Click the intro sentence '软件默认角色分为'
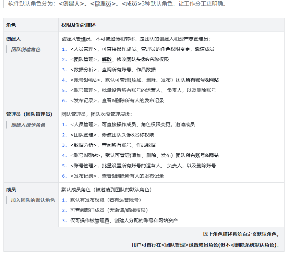The height and width of the screenshot is (253, 288). point(117,3)
